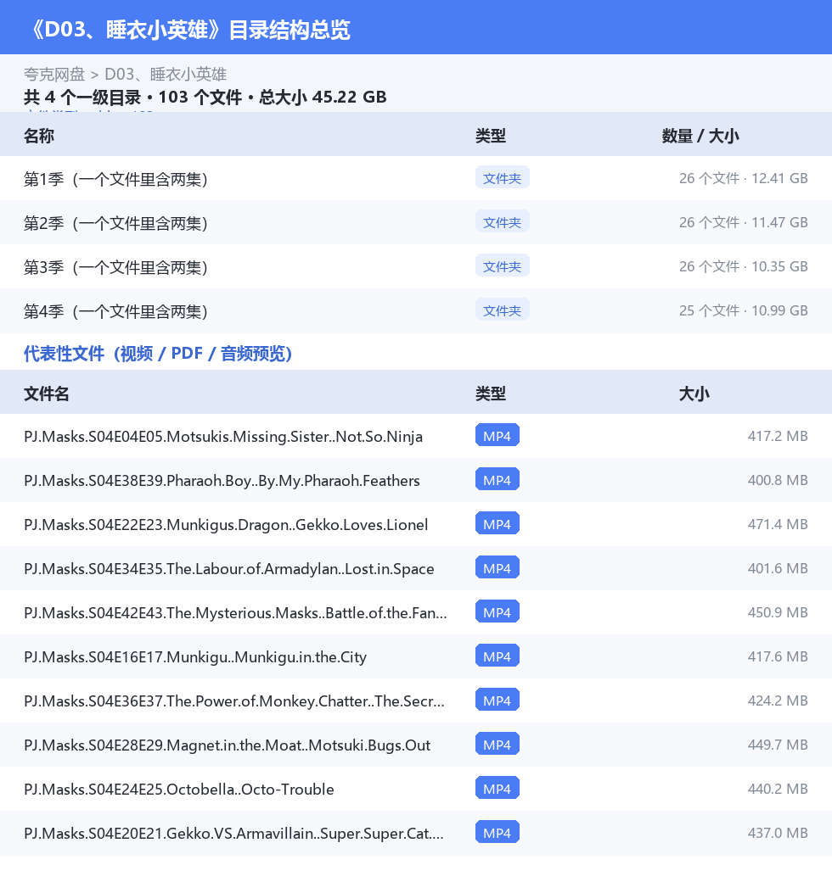Click the MP4 tag for S04E38E39
The image size is (832, 882).
click(x=497, y=480)
